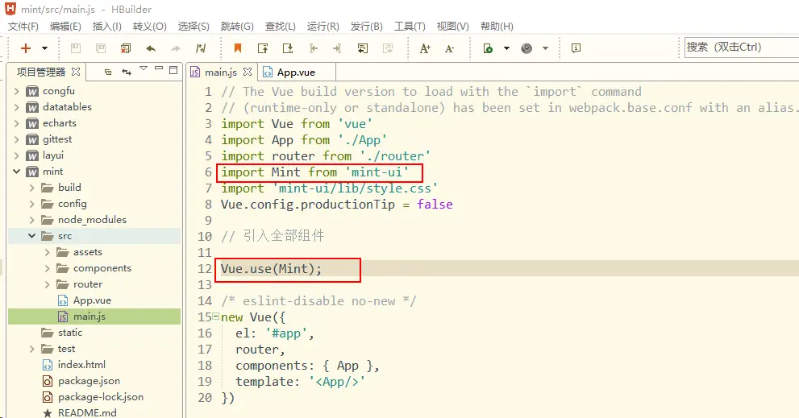Click the close-all-files icon with red X
Viewport: 799px width, 418px height.
[x=125, y=48]
